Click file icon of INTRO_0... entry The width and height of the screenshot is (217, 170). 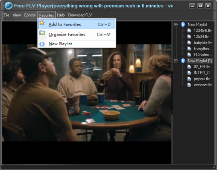click(189, 73)
